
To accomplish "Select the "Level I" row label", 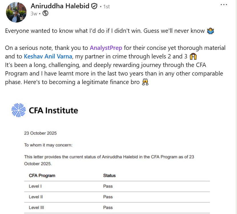I will (x=36, y=186).
